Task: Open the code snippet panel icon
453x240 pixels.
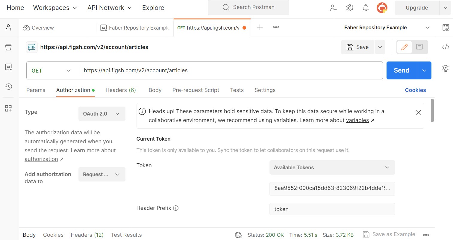Action: click(x=446, y=47)
